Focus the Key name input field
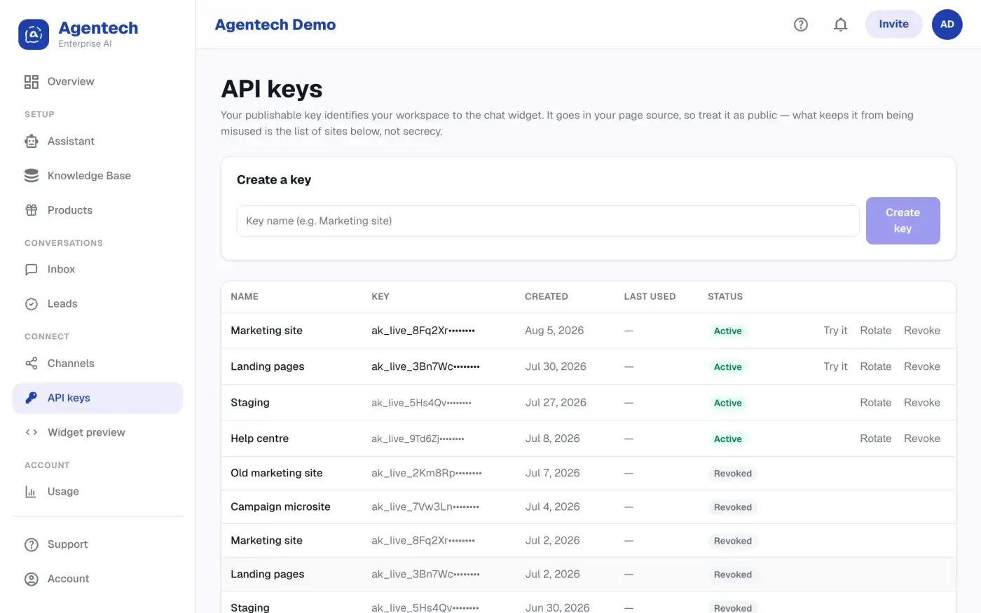981x613 pixels. coord(548,221)
